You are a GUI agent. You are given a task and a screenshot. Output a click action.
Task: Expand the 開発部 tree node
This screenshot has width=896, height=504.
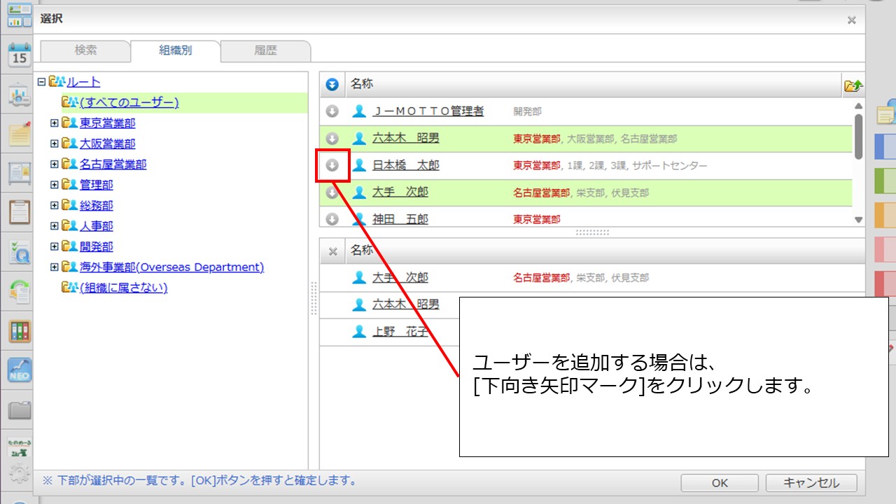(x=55, y=247)
